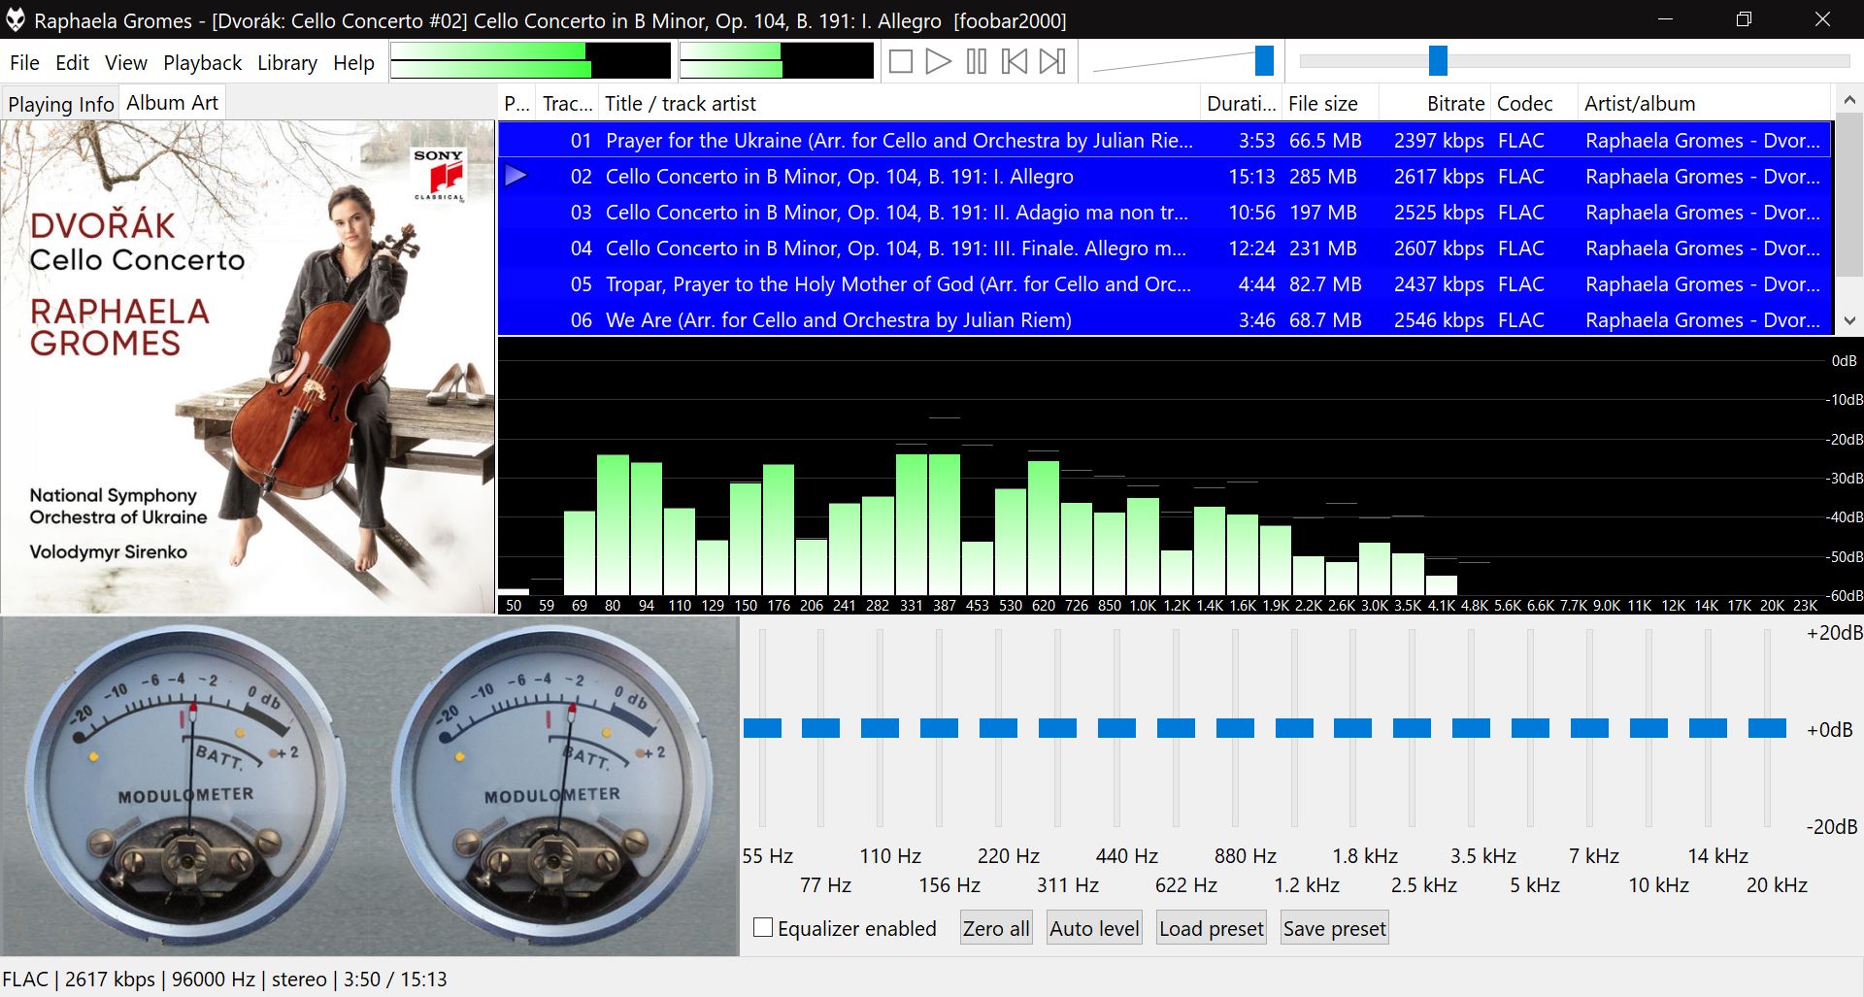Image resolution: width=1864 pixels, height=997 pixels.
Task: Click the 440 Hz equalizer slider
Action: (x=1116, y=728)
